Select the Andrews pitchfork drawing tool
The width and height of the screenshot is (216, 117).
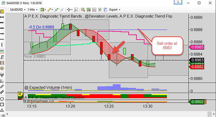(x=2, y=75)
